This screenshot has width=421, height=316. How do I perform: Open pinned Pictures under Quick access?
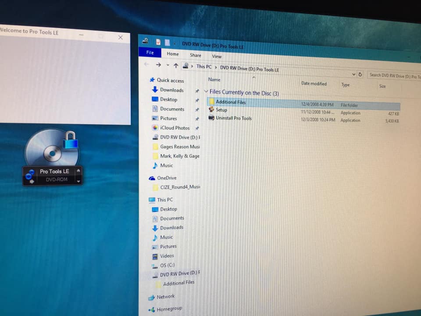point(168,118)
